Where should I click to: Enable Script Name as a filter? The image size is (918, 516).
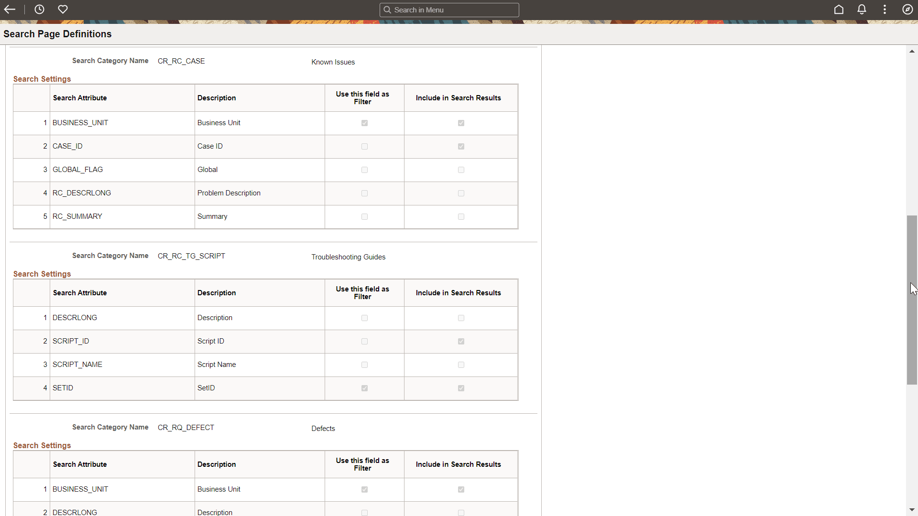(x=364, y=365)
